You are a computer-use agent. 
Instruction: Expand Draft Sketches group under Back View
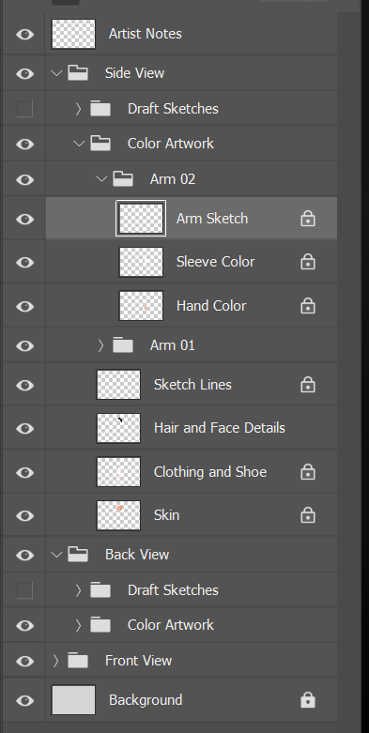[79, 590]
